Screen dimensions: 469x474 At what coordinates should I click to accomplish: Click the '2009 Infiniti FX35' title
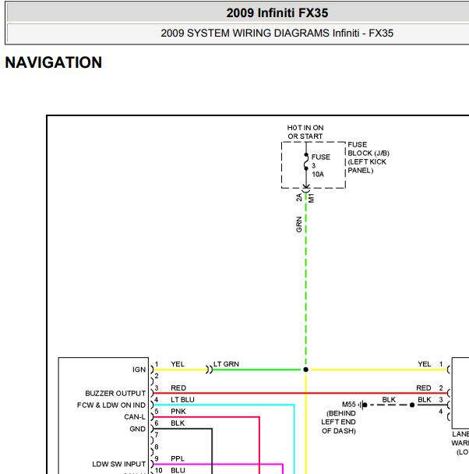(277, 13)
